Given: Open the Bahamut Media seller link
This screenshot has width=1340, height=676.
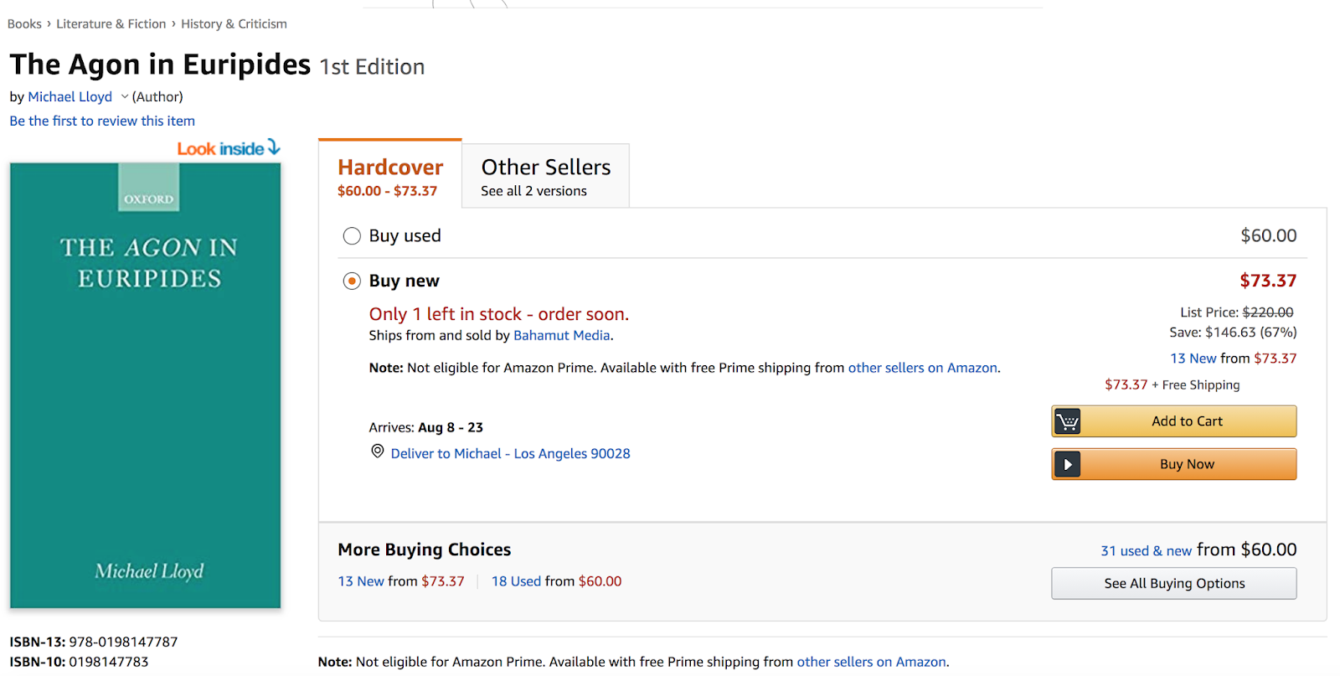Looking at the screenshot, I should pyautogui.click(x=561, y=335).
